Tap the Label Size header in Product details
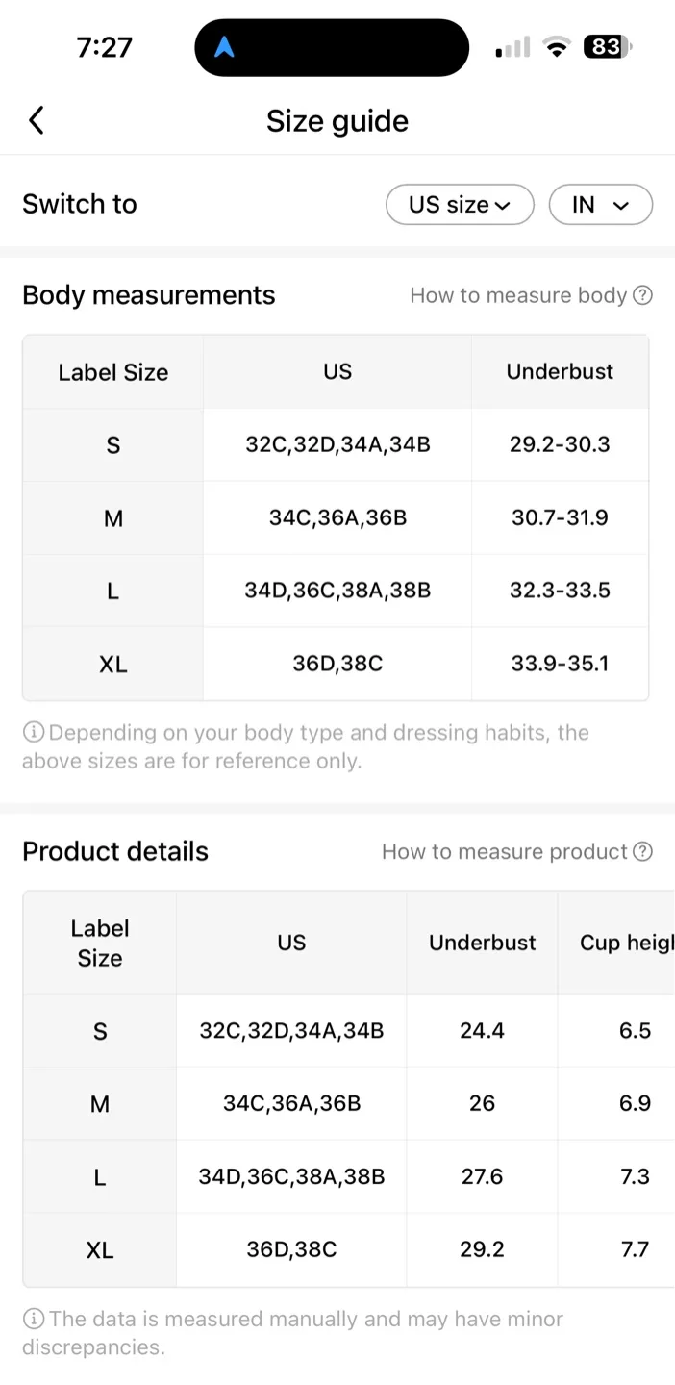Image resolution: width=675 pixels, height=1385 pixels. pyautogui.click(x=100, y=943)
